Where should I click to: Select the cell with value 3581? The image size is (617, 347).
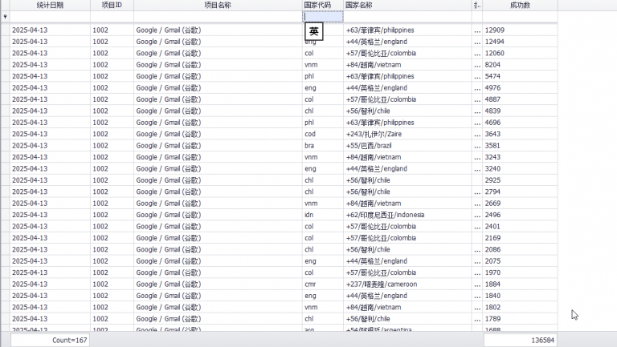click(x=520, y=146)
